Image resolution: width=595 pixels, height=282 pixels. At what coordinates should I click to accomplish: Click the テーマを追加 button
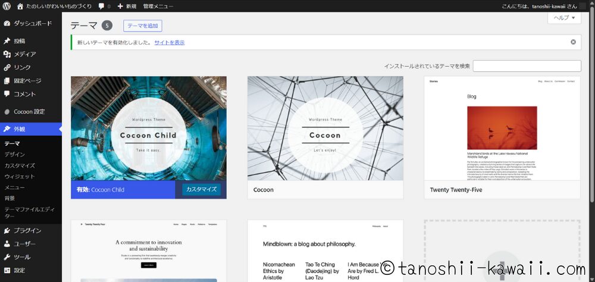[142, 26]
